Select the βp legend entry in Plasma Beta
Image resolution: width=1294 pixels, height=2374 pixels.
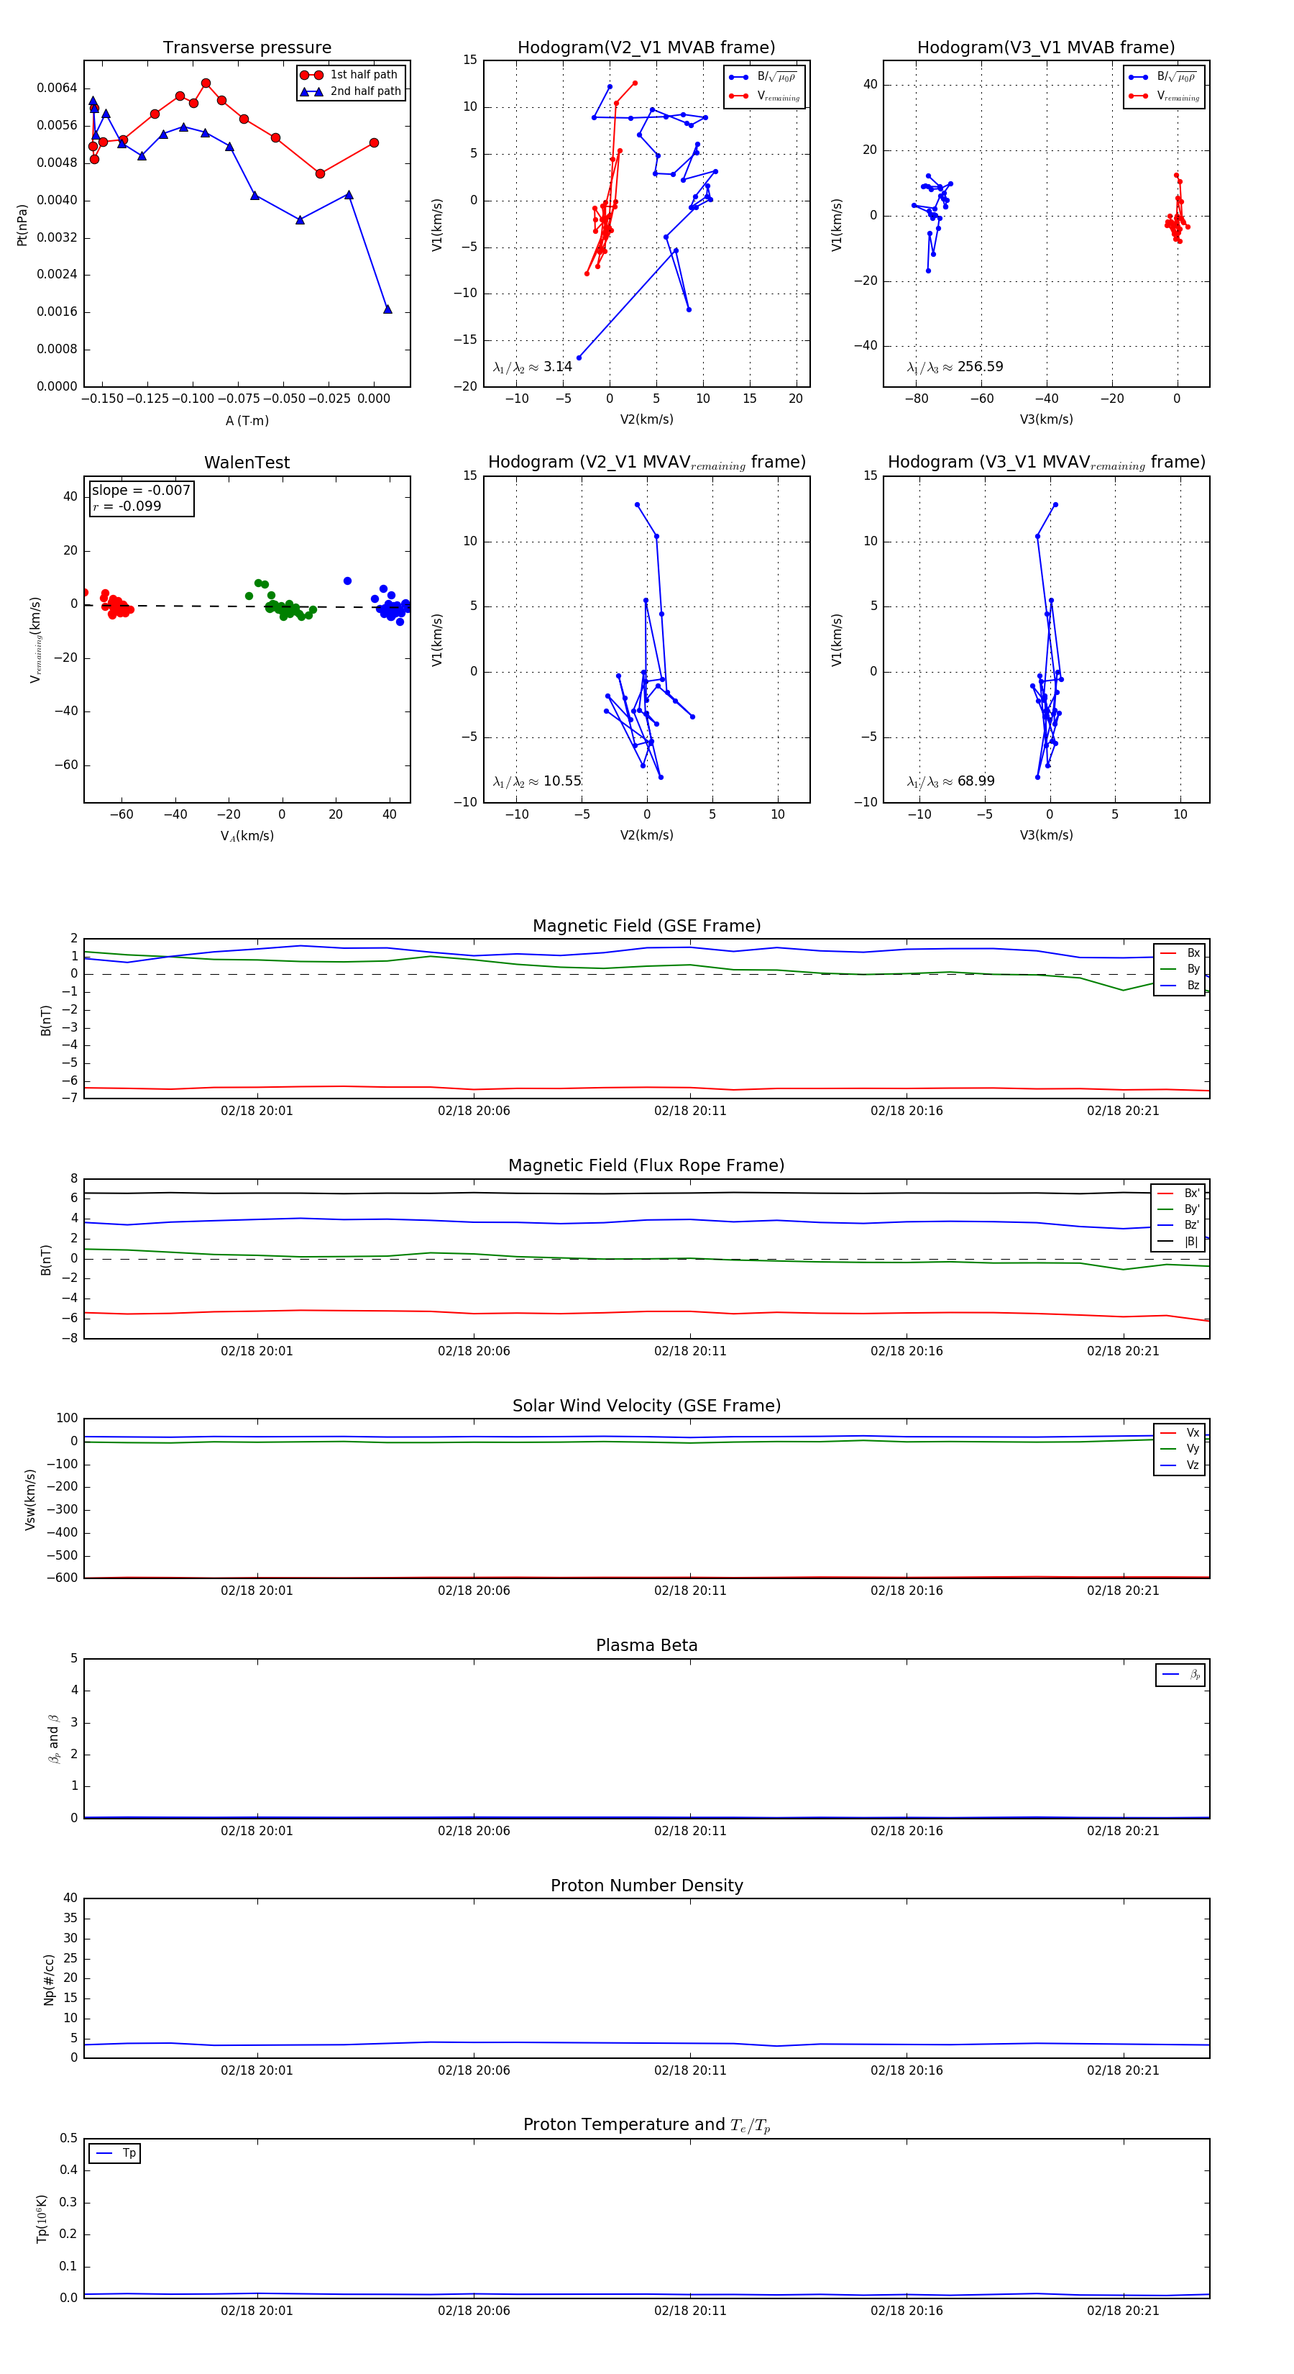[1180, 1675]
